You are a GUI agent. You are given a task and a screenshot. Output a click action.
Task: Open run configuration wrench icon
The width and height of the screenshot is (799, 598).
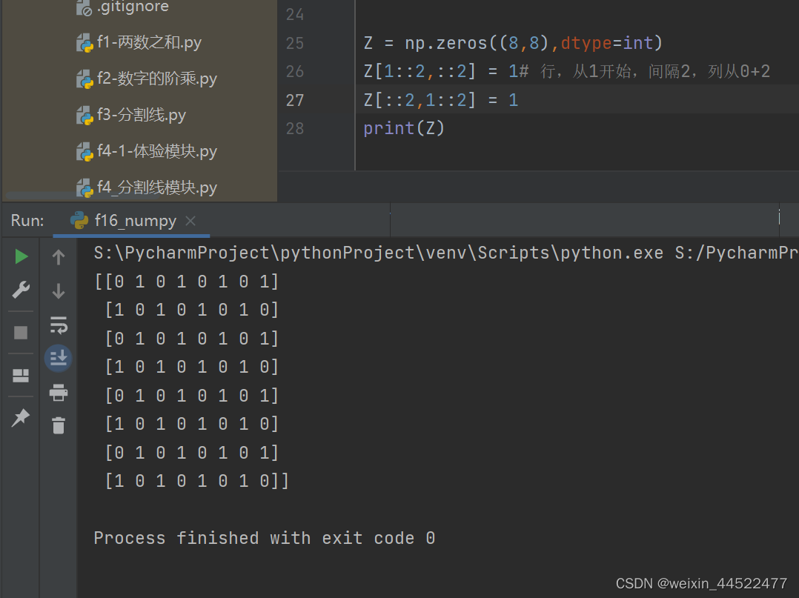point(21,290)
